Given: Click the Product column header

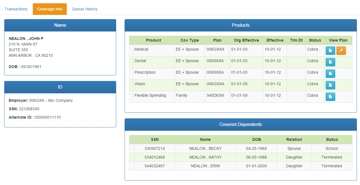Looking at the screenshot, I should click(x=153, y=40).
